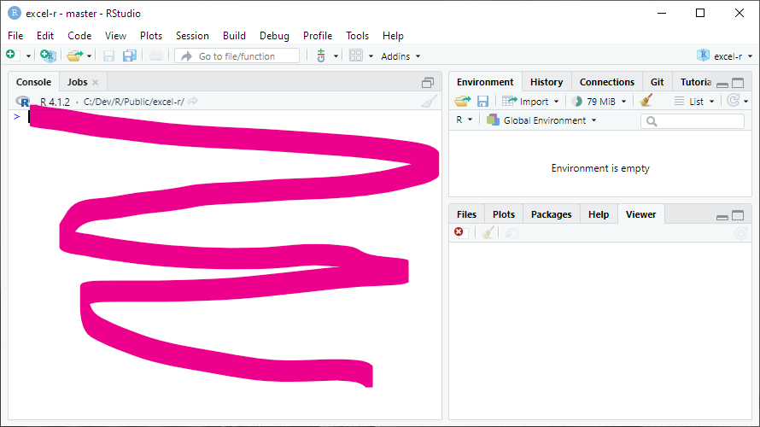Select the Console tab

click(x=33, y=82)
